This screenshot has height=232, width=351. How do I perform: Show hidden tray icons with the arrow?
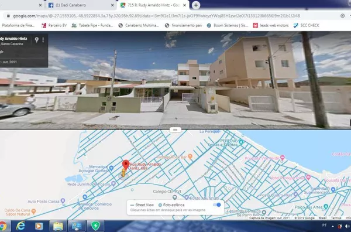tap(333, 226)
